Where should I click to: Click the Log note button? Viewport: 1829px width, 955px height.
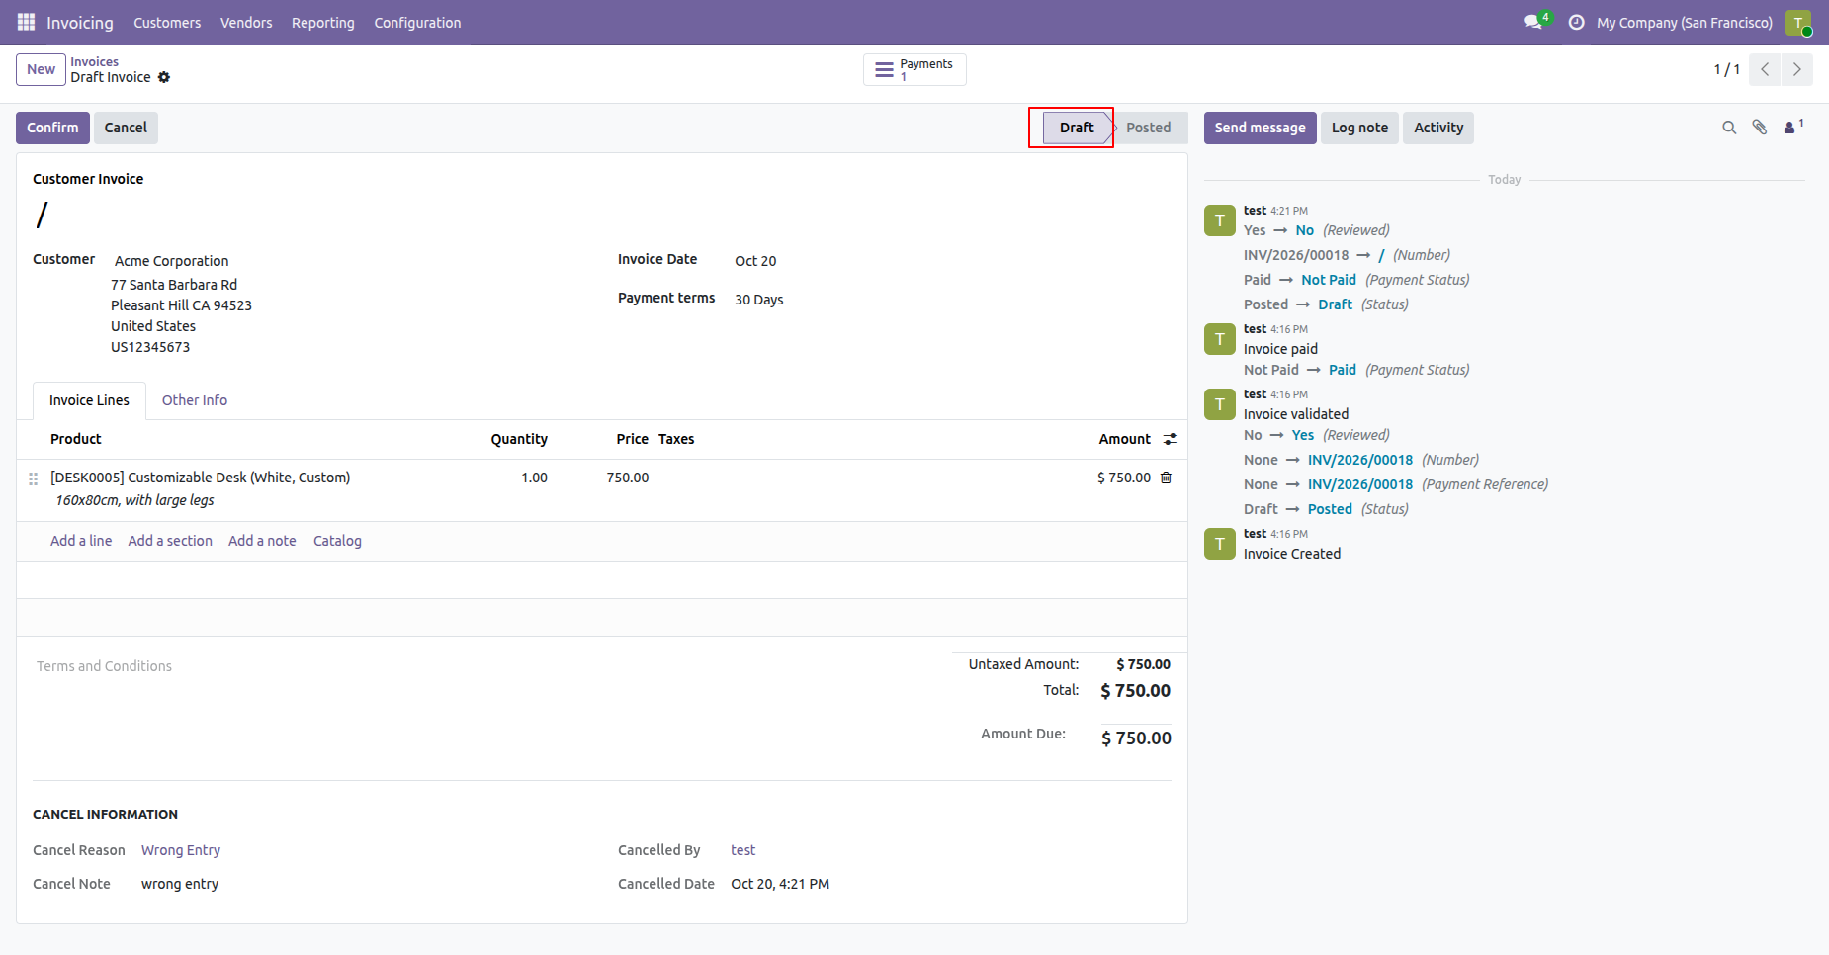coord(1359,128)
